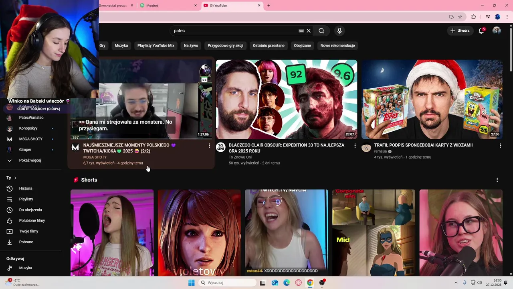
Task: Open YouTube notifications bell
Action: pos(482,31)
